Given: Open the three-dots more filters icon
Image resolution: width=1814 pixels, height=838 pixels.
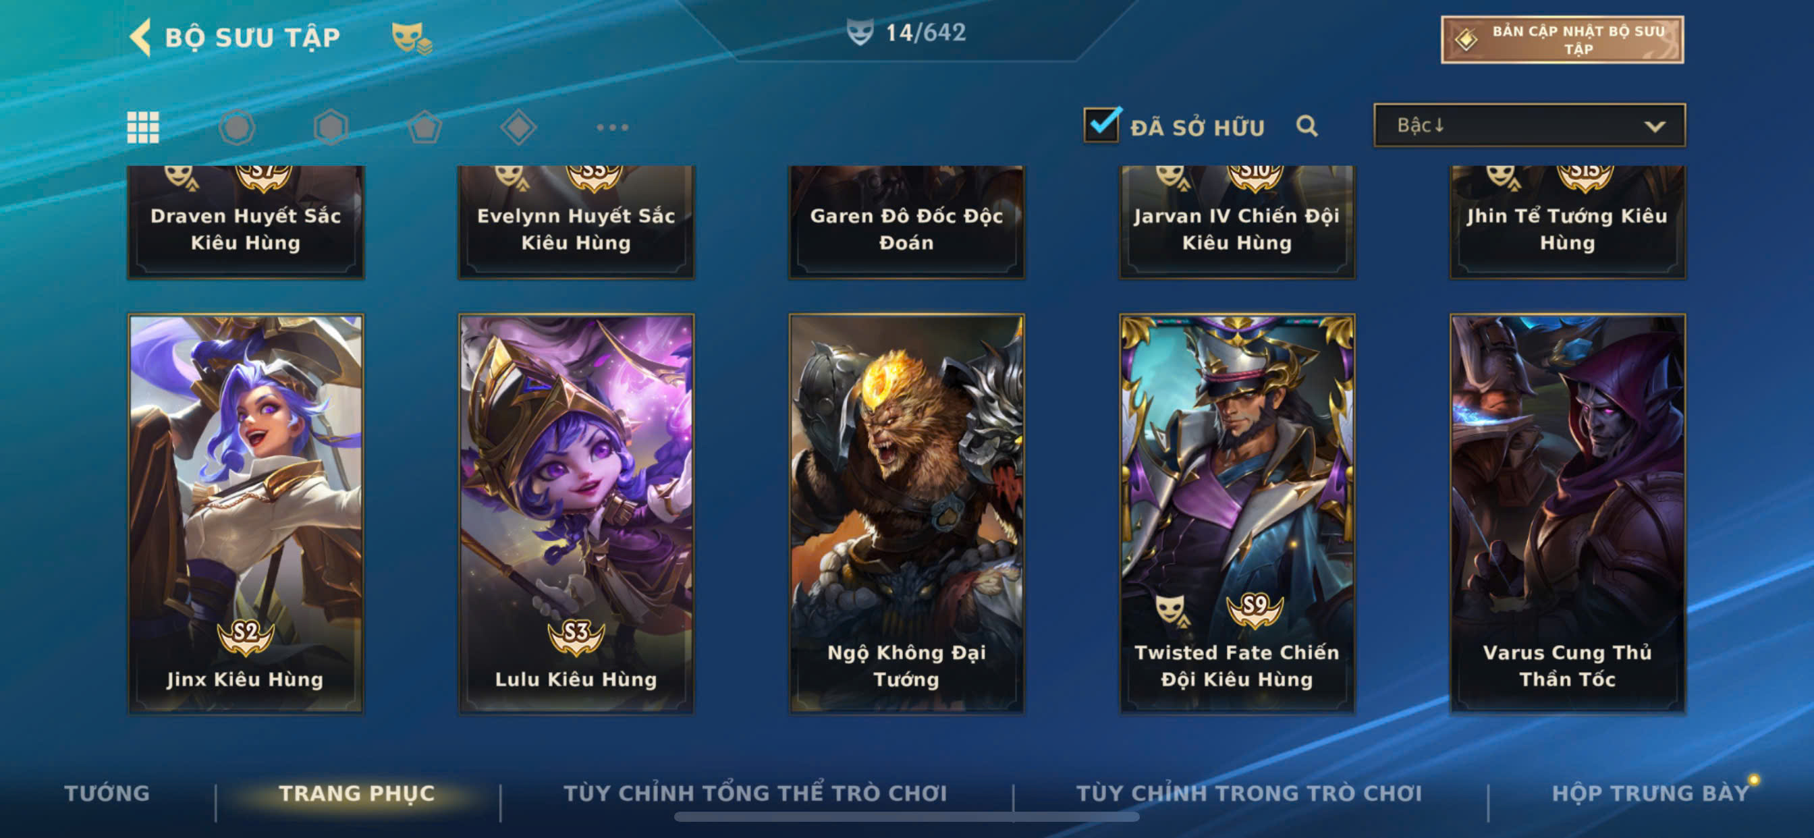Looking at the screenshot, I should 612,128.
